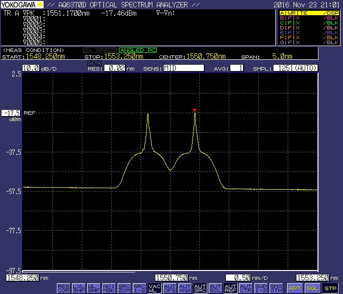
Task: Click the 0.50 nm/D horizontal scale box
Action: click(238, 278)
